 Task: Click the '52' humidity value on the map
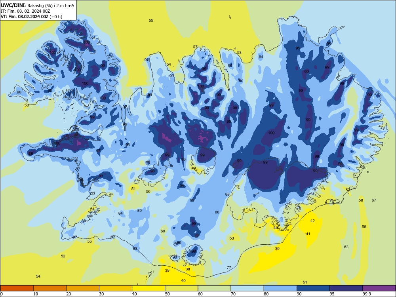tap(63, 256)
